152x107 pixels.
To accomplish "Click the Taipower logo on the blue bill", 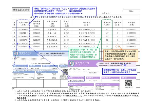I will [16, 54].
